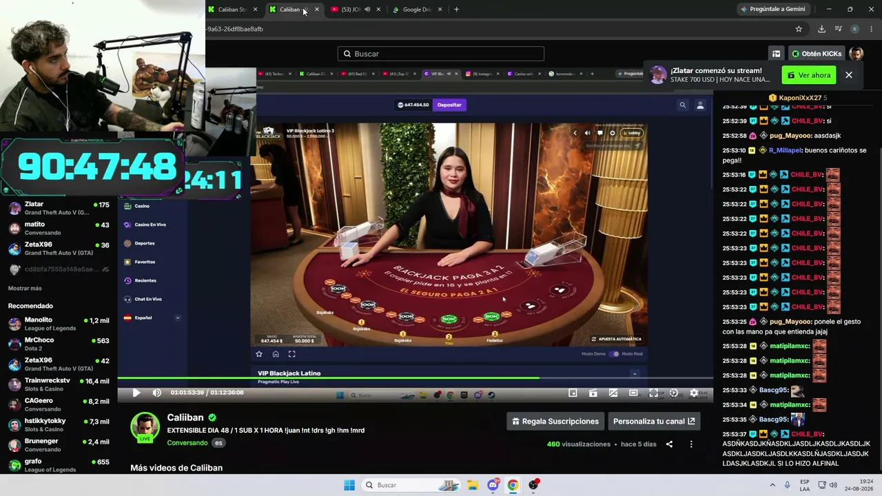Share this video using the share icon

pos(669,444)
